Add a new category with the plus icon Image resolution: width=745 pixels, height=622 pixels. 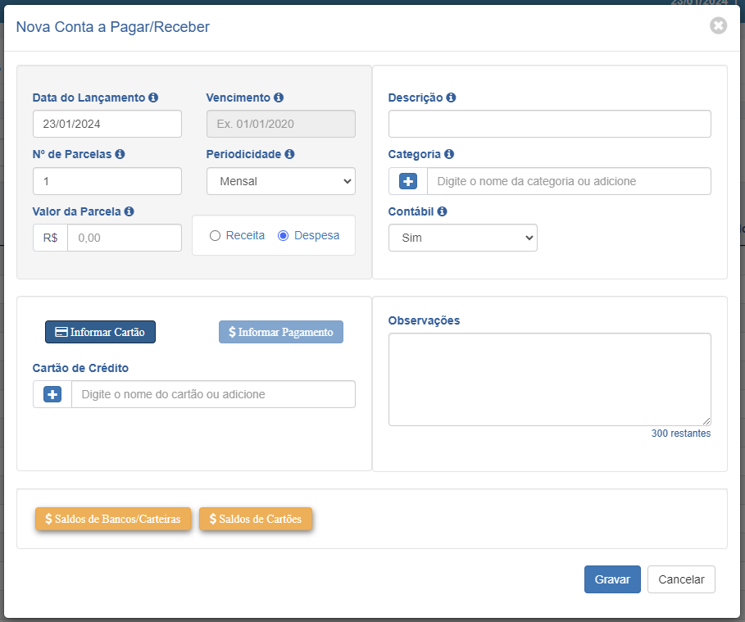click(x=408, y=181)
